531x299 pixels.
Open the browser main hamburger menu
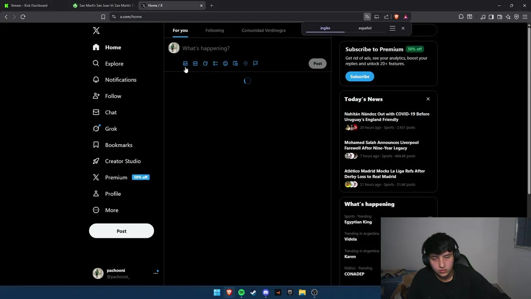click(525, 17)
